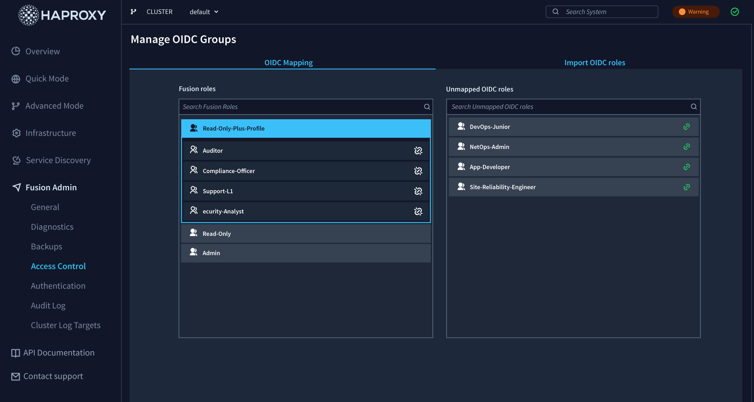Go to Service Discovery in the sidebar

58,160
